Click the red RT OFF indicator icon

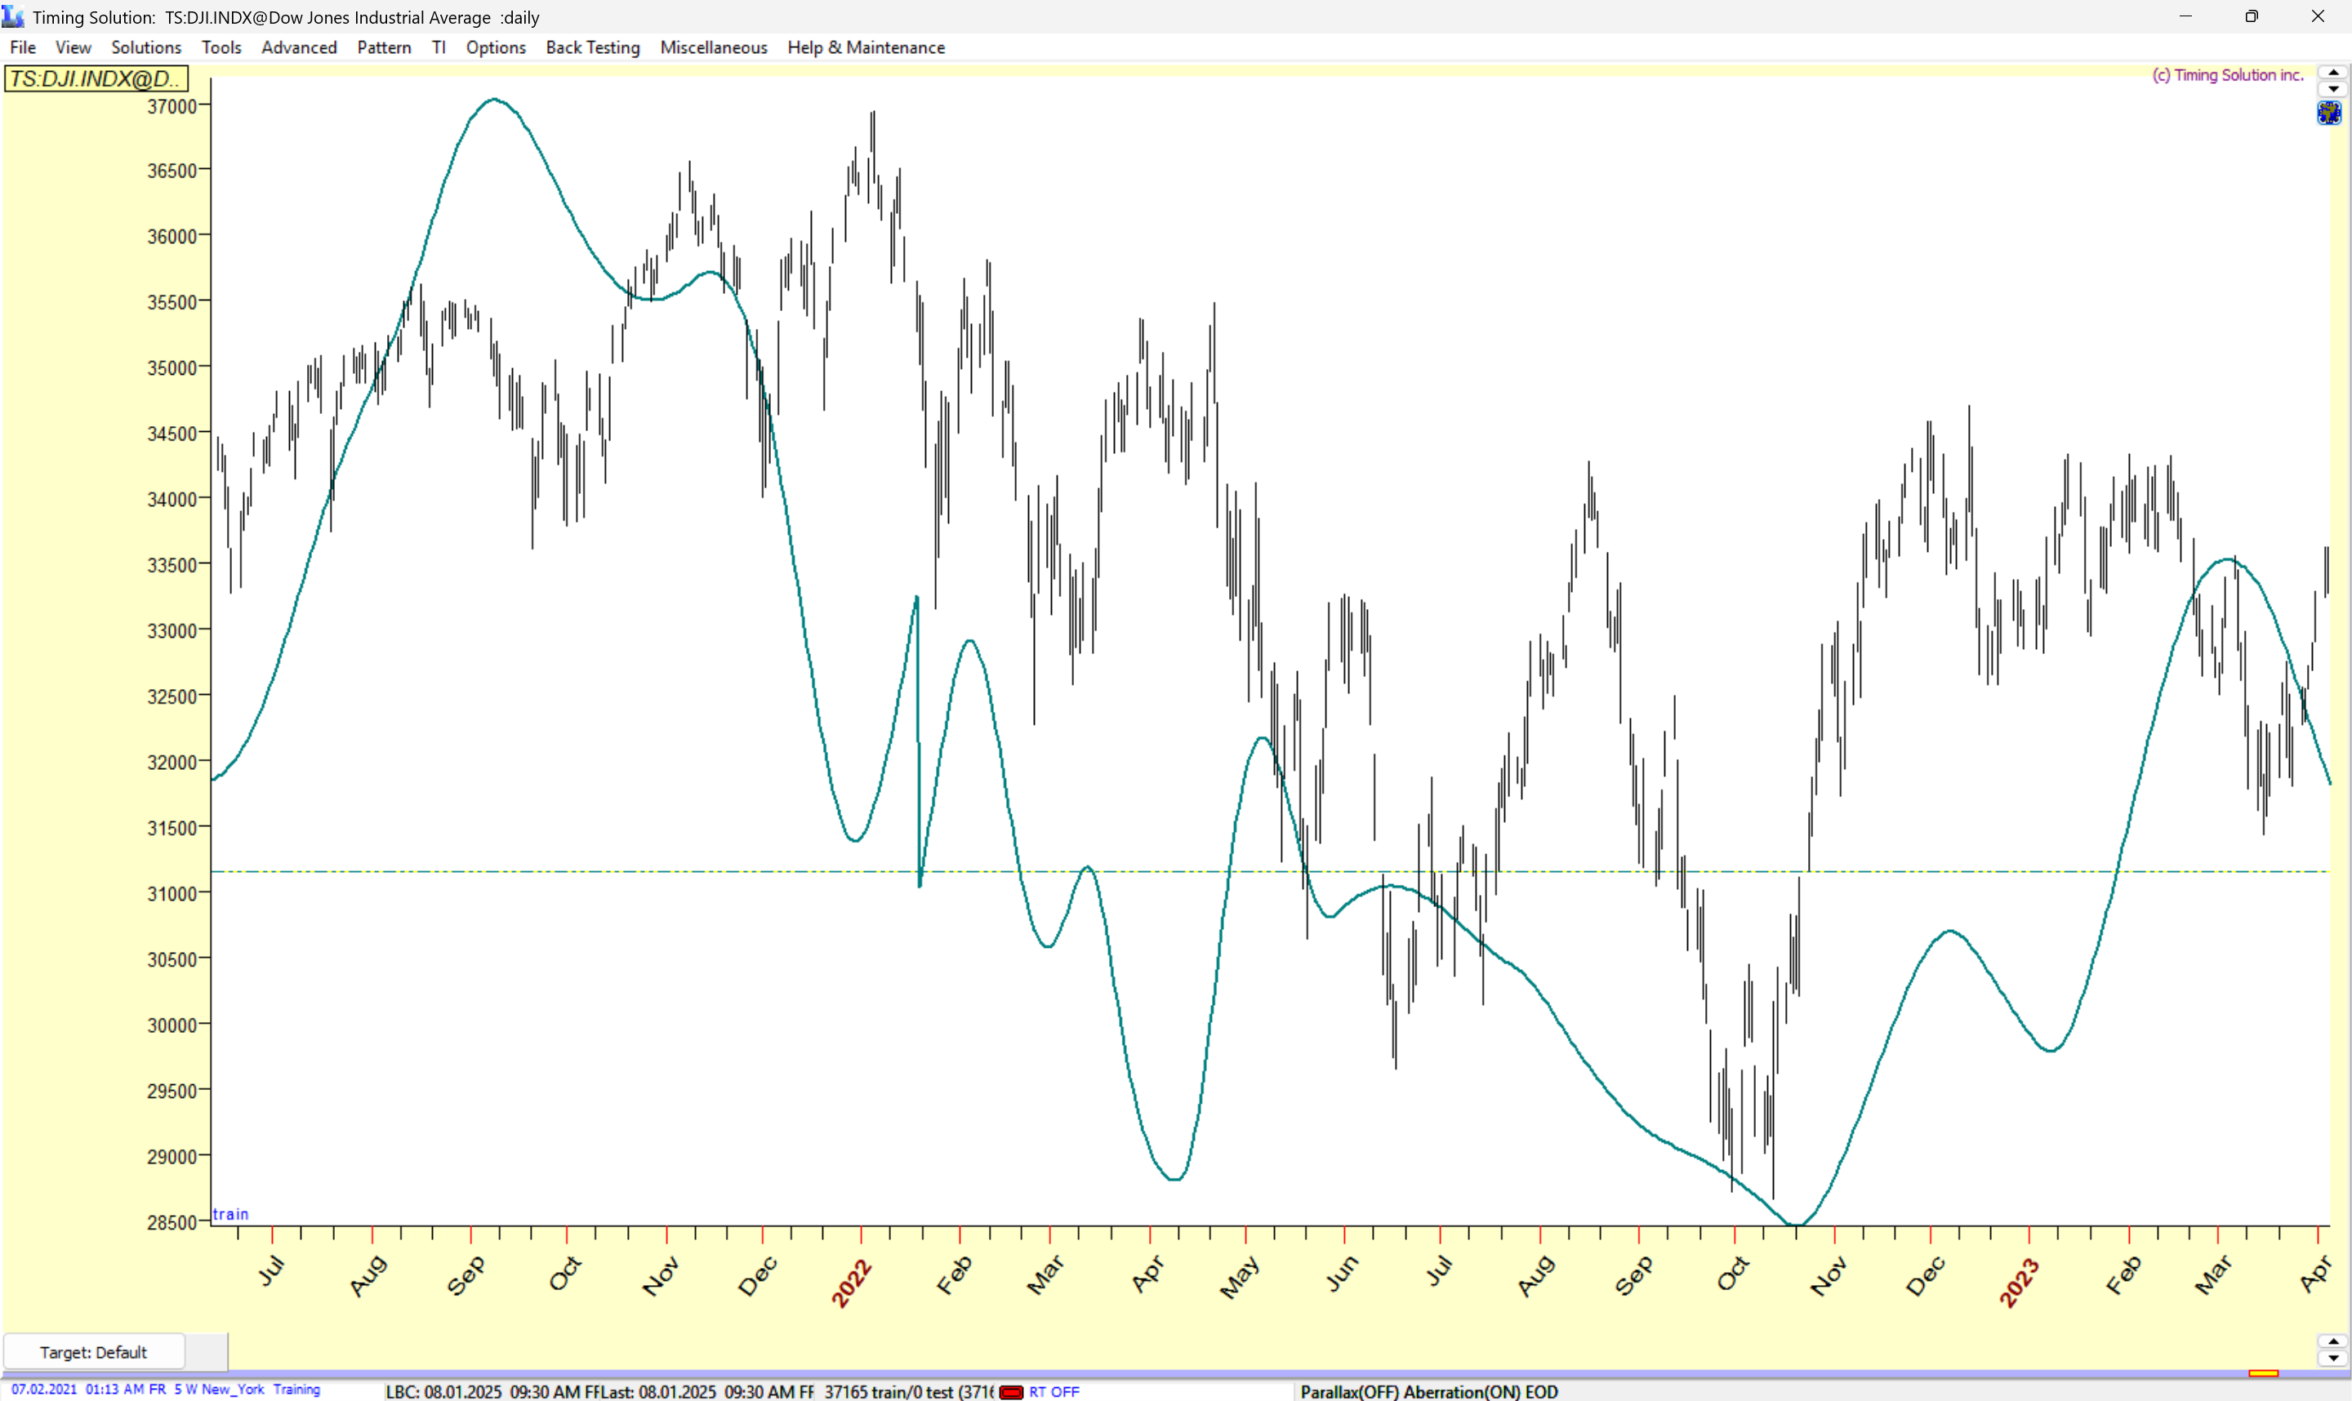(x=1011, y=1391)
